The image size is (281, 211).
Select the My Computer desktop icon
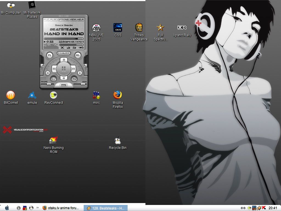[x=11, y=8]
